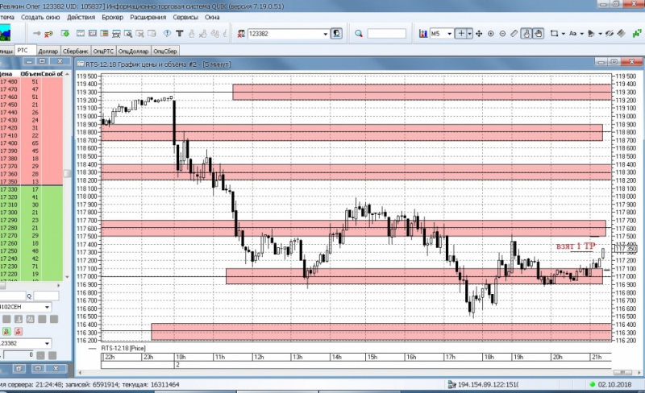Open the Брокер menu
The width and height of the screenshot is (645, 393).
tap(112, 17)
